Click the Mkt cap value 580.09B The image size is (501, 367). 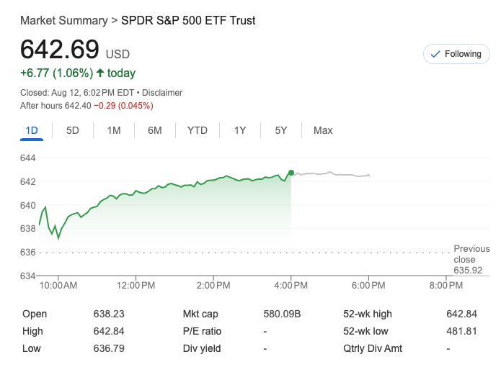coord(283,314)
